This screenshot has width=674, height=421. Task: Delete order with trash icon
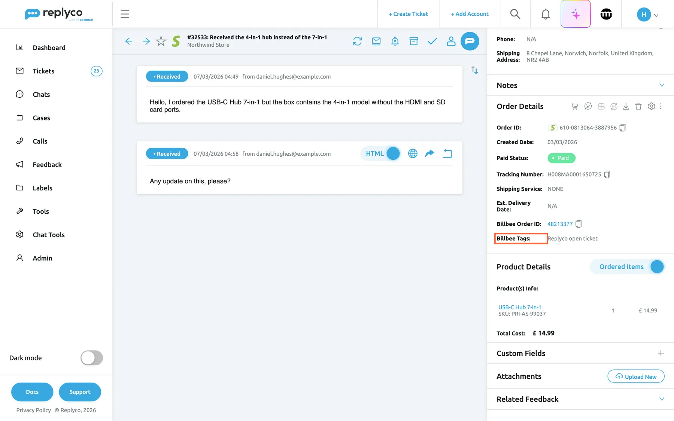coord(639,106)
